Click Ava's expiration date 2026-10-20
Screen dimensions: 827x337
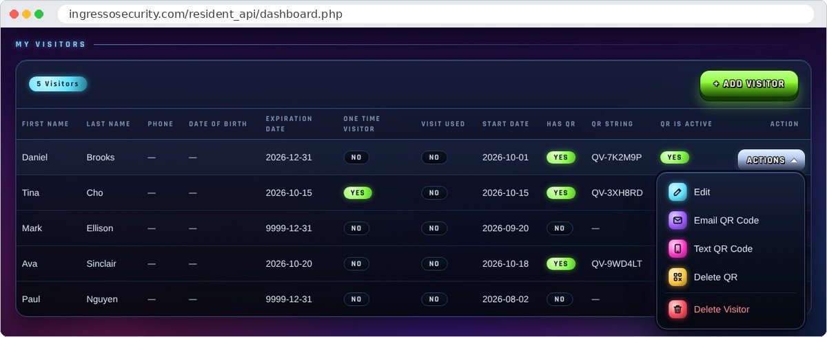point(289,263)
